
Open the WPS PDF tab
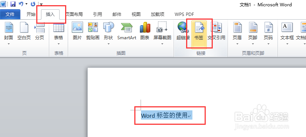point(184,14)
